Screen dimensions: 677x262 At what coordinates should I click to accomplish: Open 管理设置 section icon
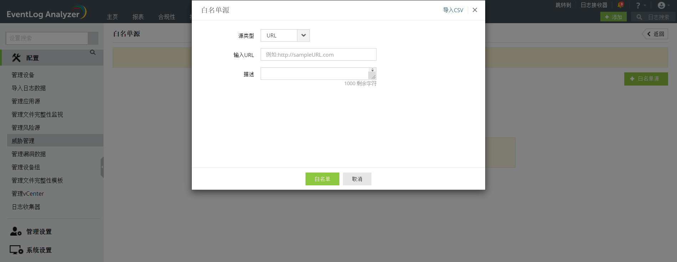click(16, 231)
